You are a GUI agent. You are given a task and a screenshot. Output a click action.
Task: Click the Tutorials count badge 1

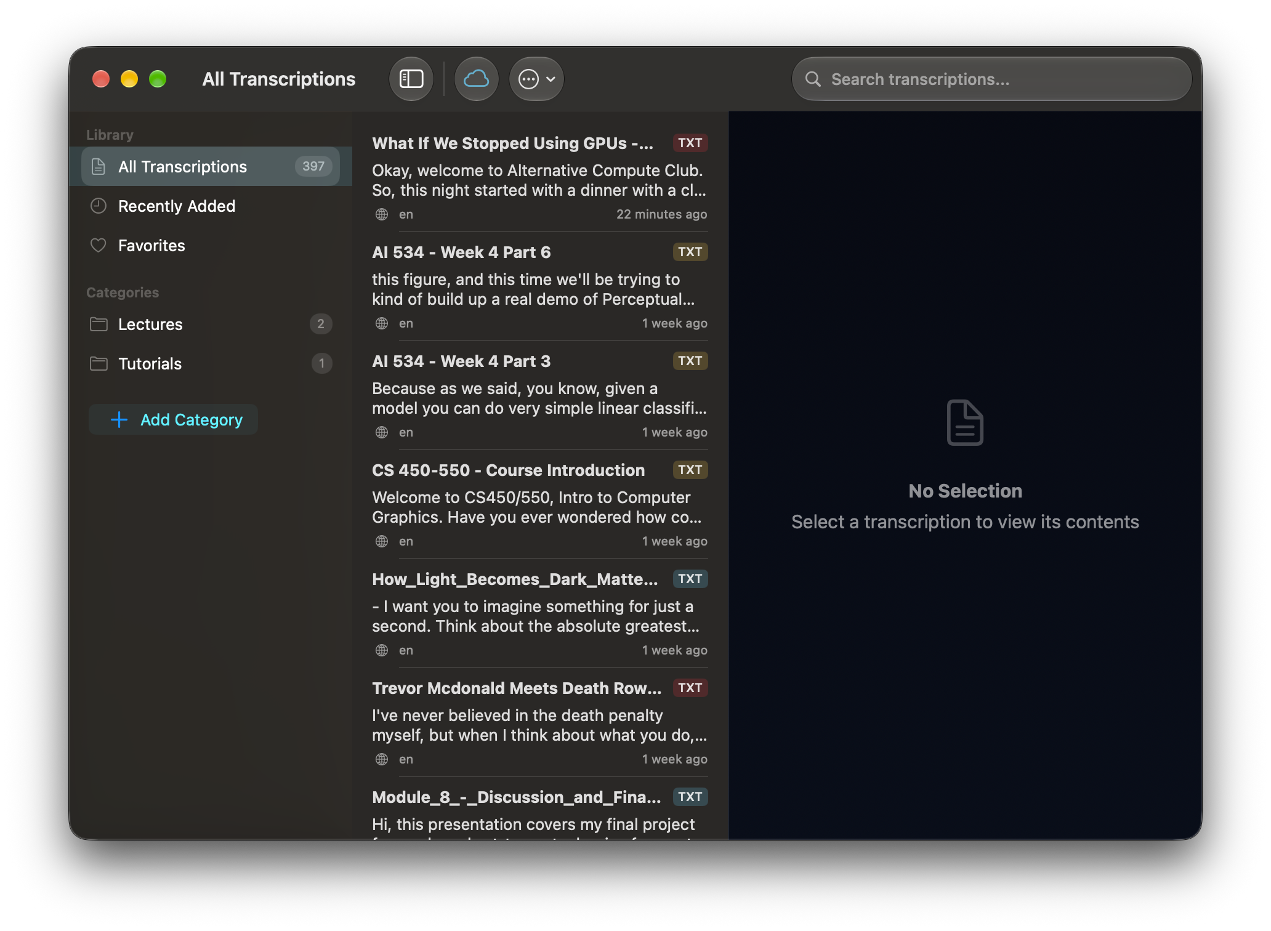point(321,363)
